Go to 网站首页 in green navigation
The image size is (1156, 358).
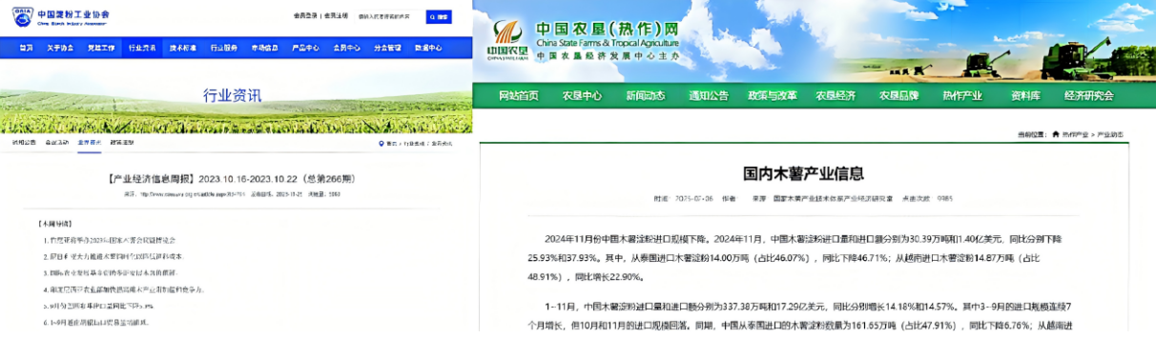click(x=519, y=95)
